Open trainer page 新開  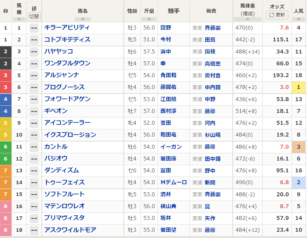[x=210, y=183]
